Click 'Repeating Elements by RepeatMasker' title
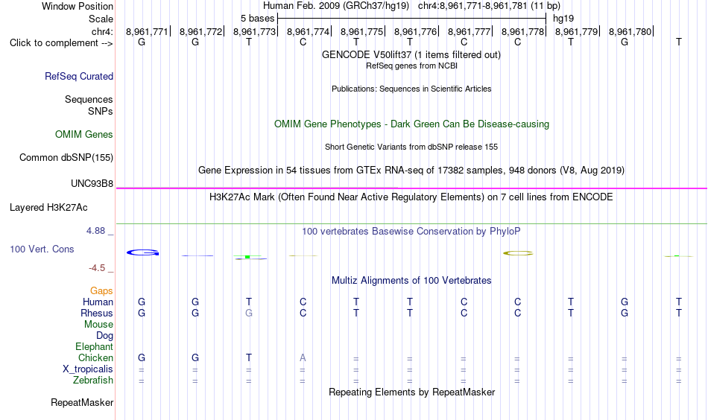 coord(411,392)
